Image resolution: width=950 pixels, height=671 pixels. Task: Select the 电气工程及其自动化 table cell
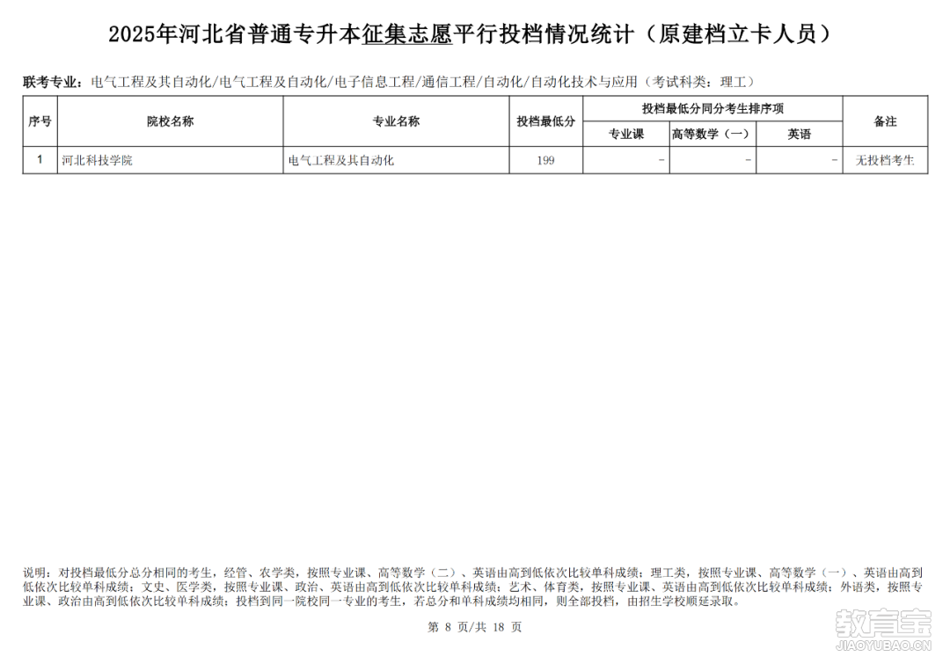396,160
